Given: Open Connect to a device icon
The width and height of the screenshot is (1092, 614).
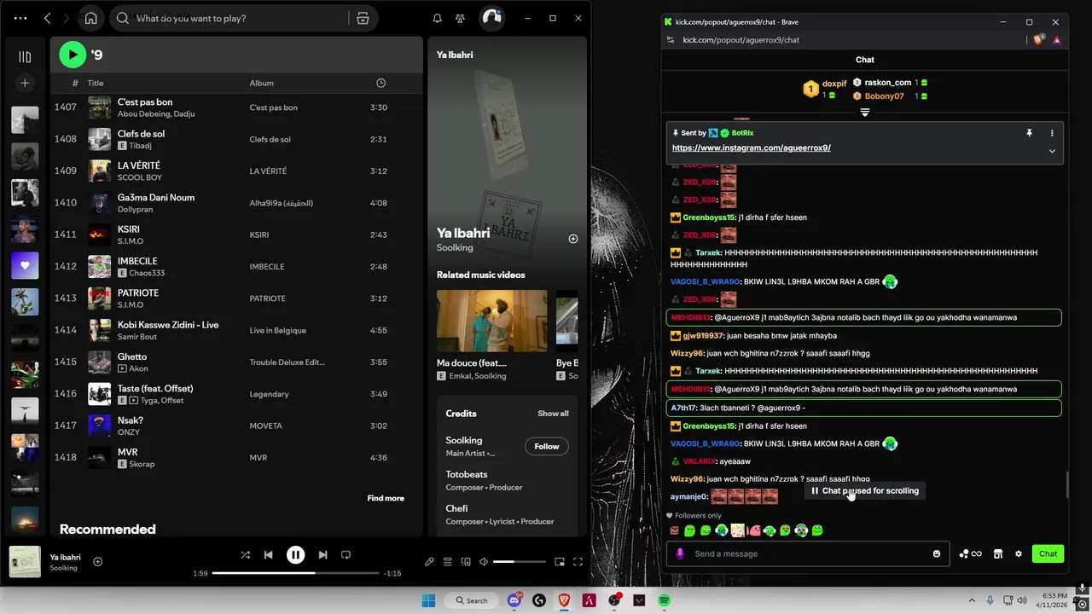Looking at the screenshot, I should pyautogui.click(x=466, y=562).
